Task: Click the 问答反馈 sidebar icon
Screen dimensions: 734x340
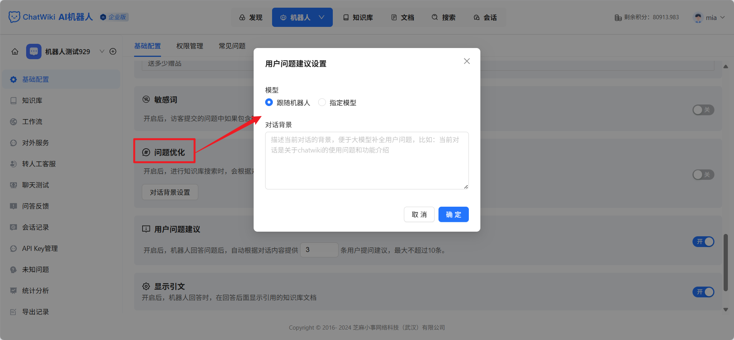Action: [x=13, y=206]
